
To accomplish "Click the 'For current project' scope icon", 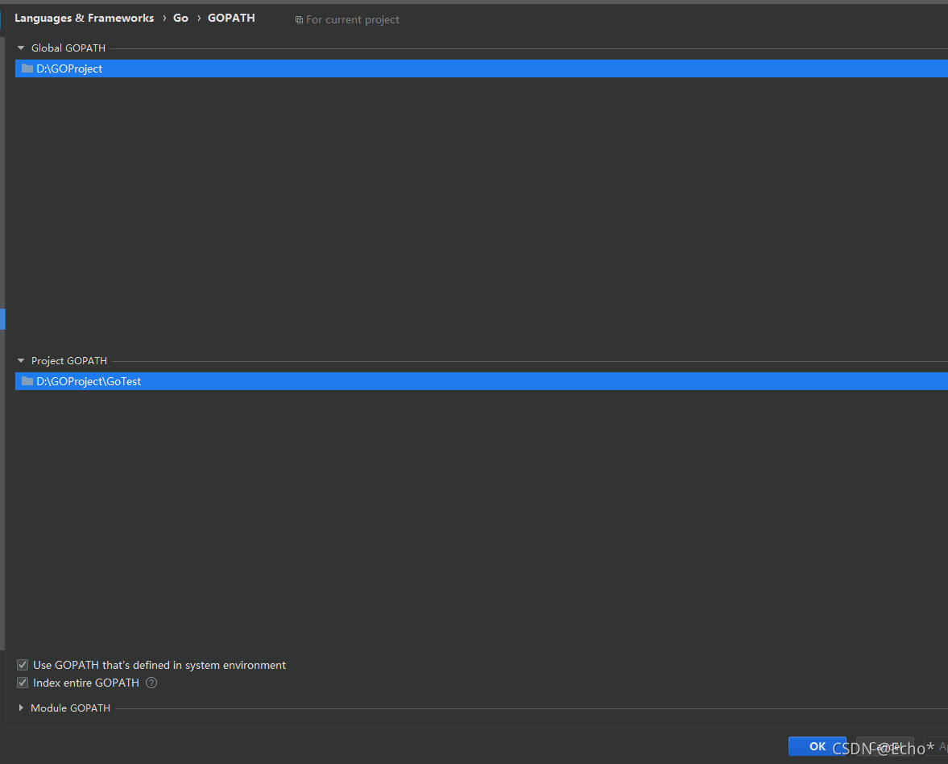I will pyautogui.click(x=300, y=19).
